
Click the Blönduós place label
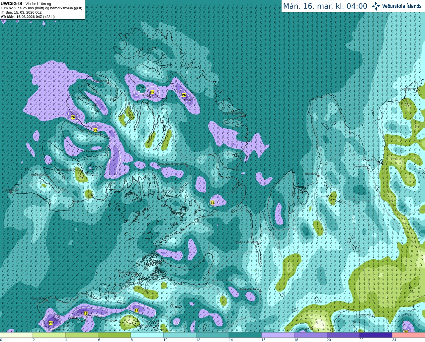coord(311,174)
